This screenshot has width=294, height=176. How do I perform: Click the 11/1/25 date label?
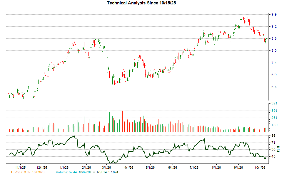(x=20, y=167)
